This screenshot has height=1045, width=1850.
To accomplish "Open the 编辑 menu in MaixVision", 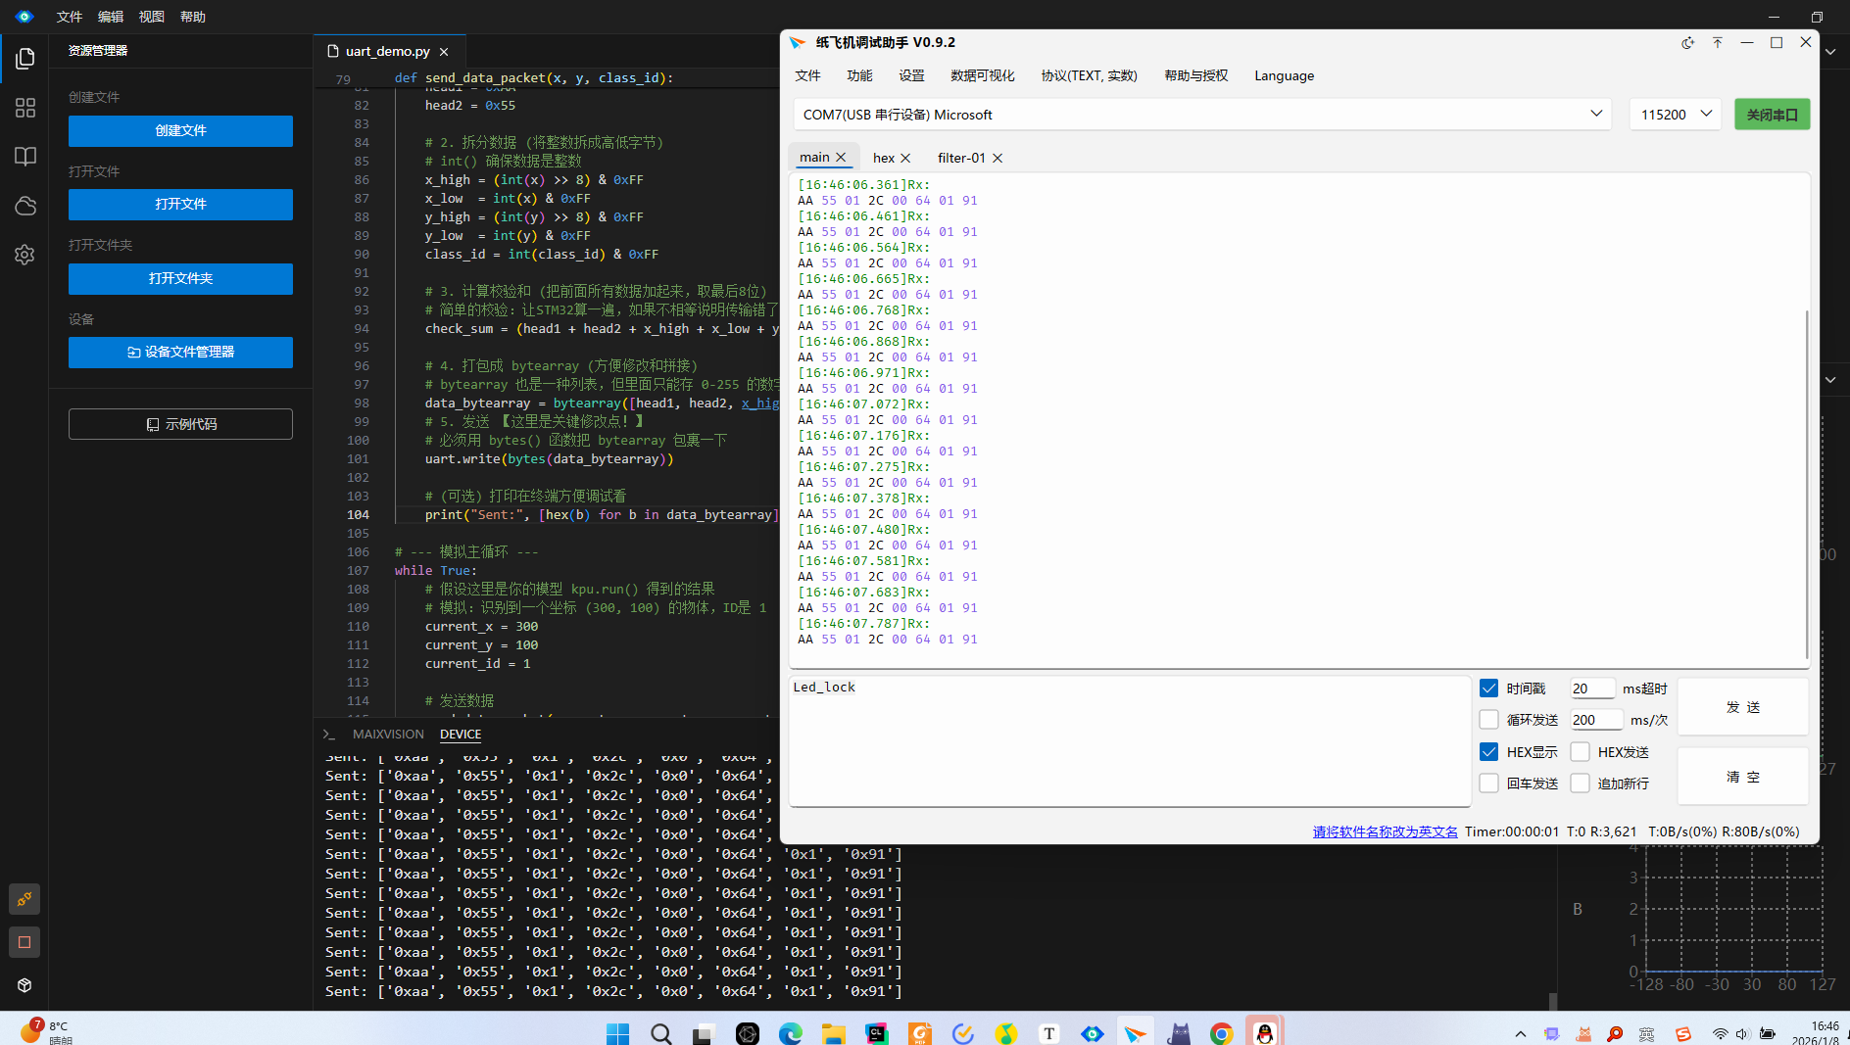I will pyautogui.click(x=111, y=17).
